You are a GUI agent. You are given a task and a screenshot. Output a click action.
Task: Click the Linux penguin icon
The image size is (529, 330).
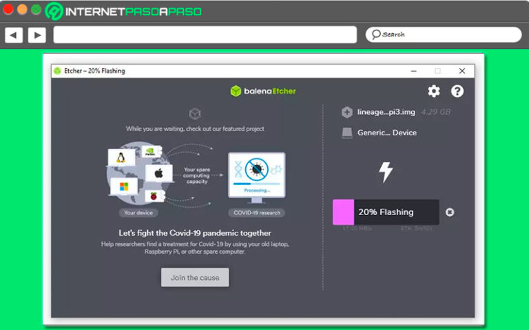tap(121, 159)
